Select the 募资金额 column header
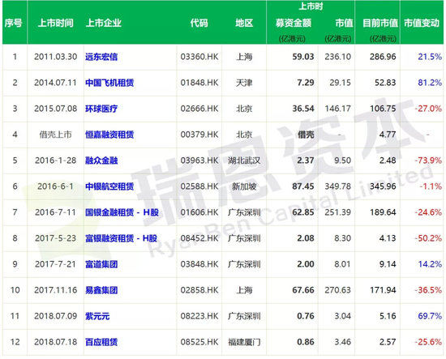Screen dimensions: 446x359 click(294, 23)
